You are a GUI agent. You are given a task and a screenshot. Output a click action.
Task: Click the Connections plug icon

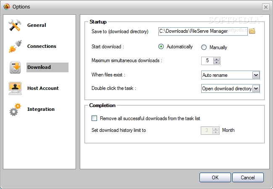(x=15, y=46)
